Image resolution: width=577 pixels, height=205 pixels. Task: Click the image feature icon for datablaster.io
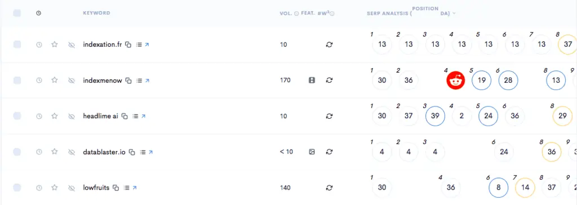coord(312,151)
